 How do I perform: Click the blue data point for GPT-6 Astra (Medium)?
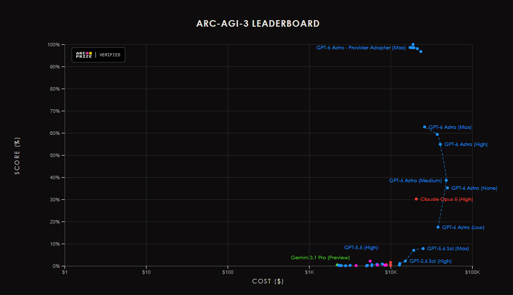click(446, 180)
